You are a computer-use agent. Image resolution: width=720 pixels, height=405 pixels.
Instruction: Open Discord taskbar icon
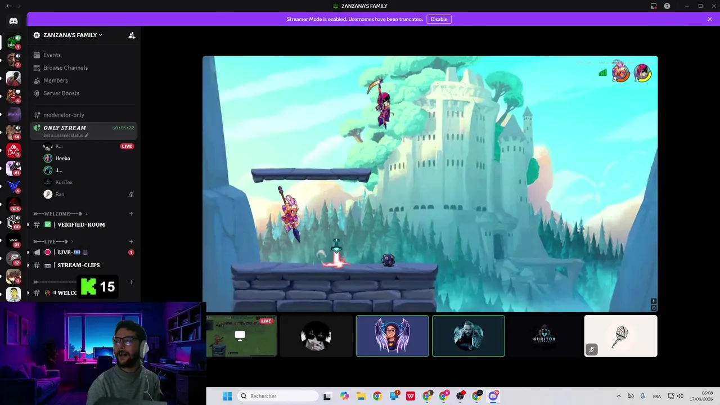[x=493, y=396]
